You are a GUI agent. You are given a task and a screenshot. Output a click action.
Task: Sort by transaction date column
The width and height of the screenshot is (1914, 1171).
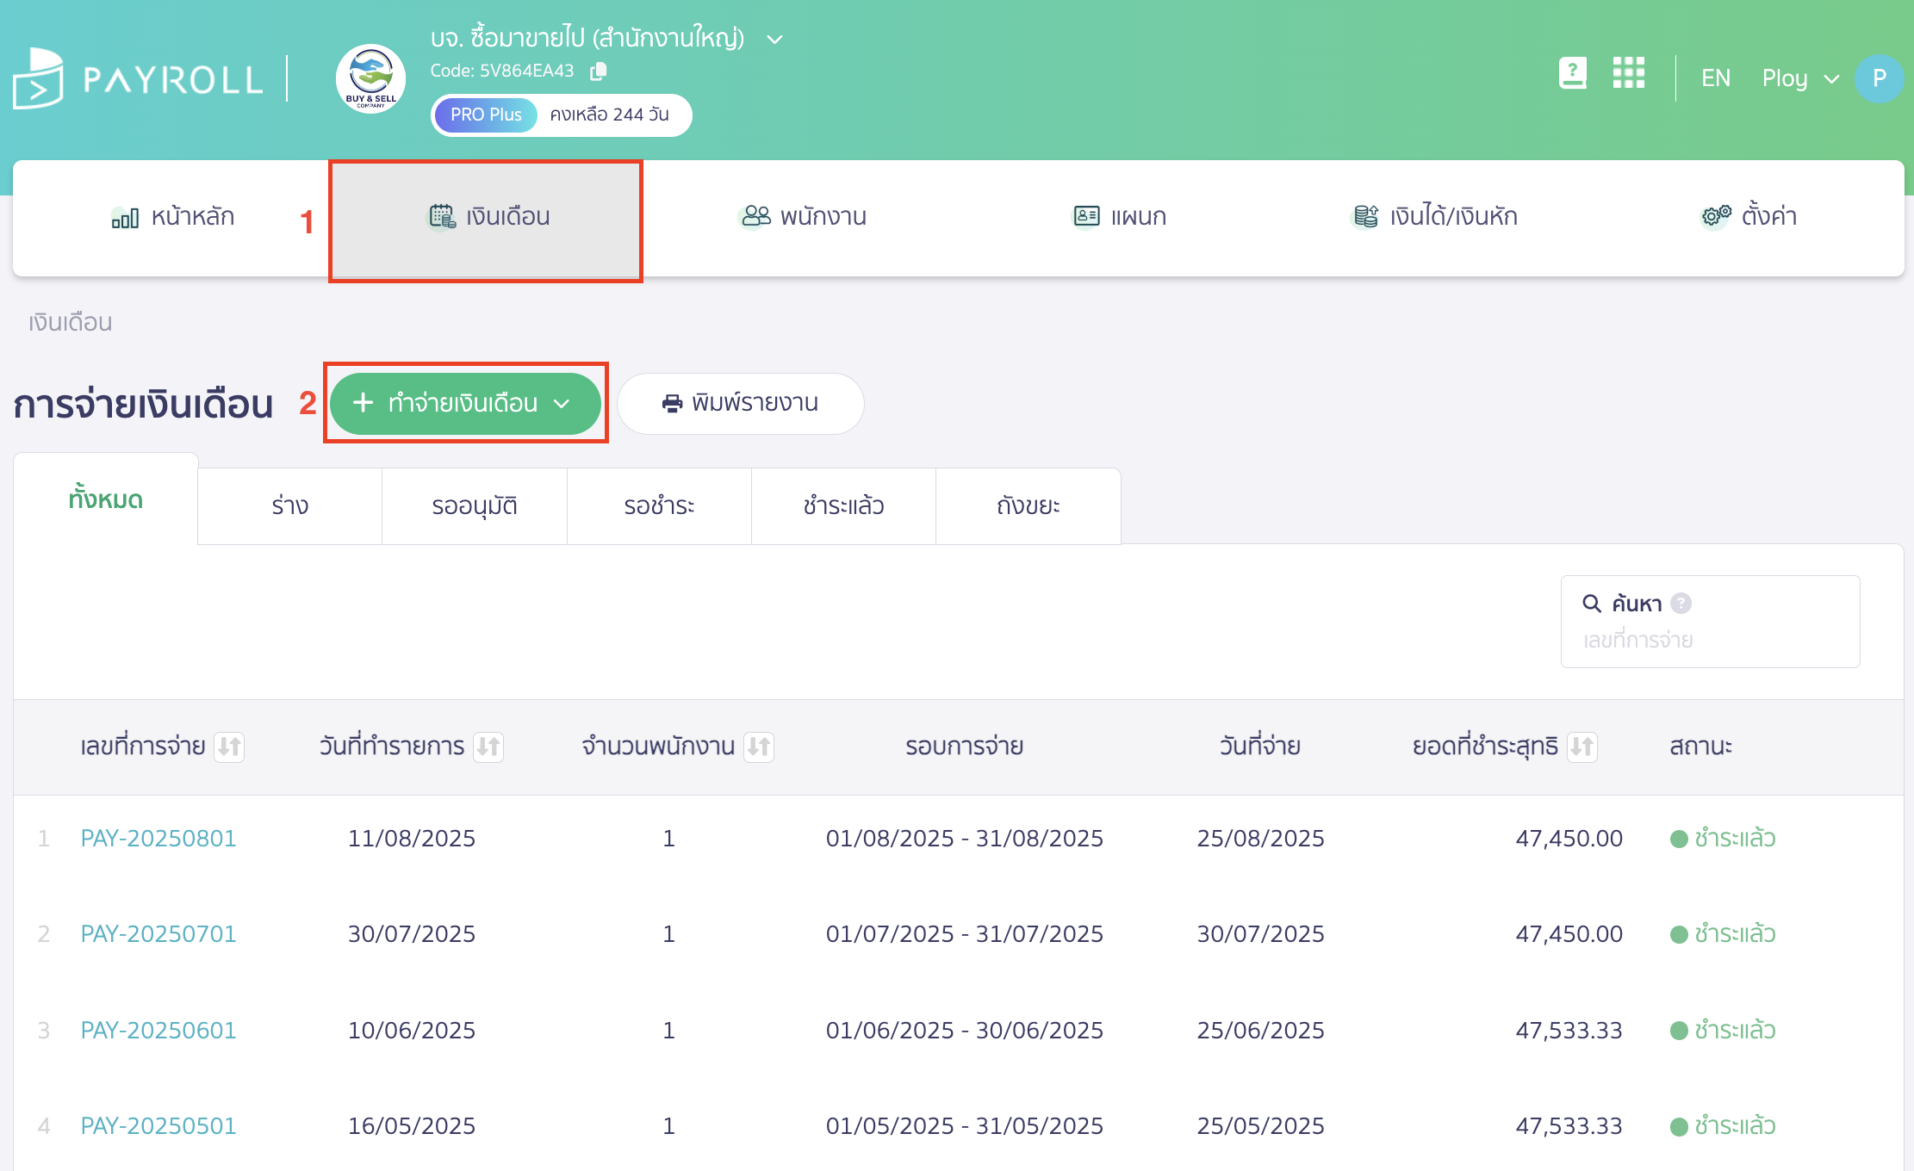coord(488,747)
